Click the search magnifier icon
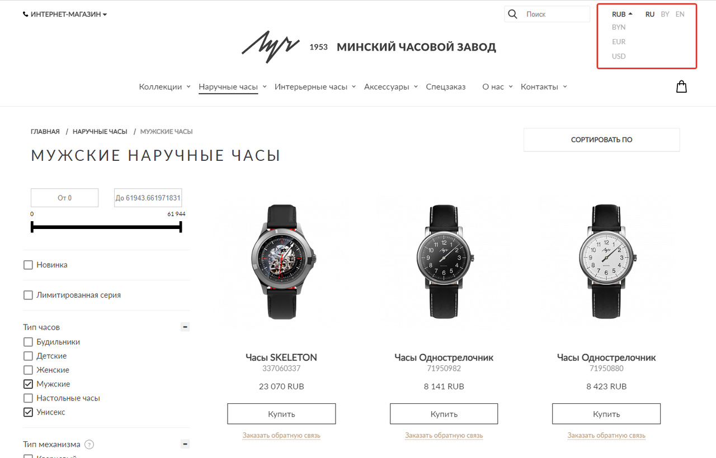This screenshot has width=716, height=458. click(512, 14)
